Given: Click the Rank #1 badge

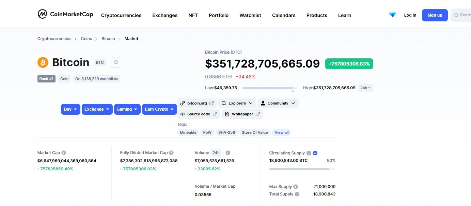Looking at the screenshot, I should [46, 79].
